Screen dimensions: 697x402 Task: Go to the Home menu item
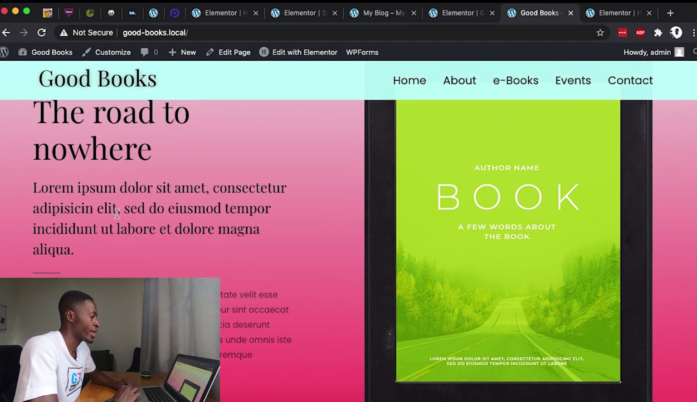click(x=410, y=80)
